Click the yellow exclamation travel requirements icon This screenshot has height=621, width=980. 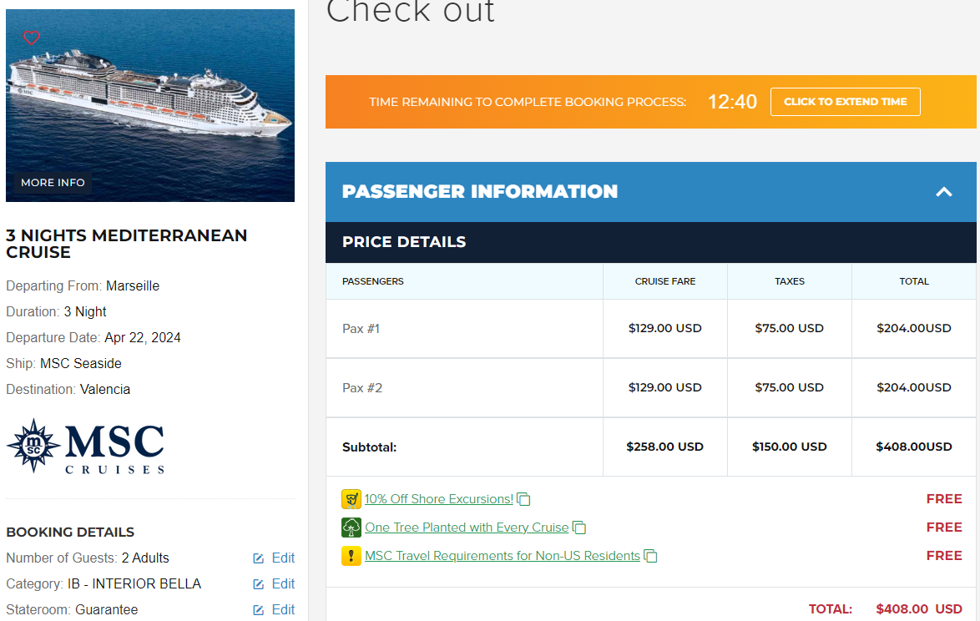click(x=351, y=555)
